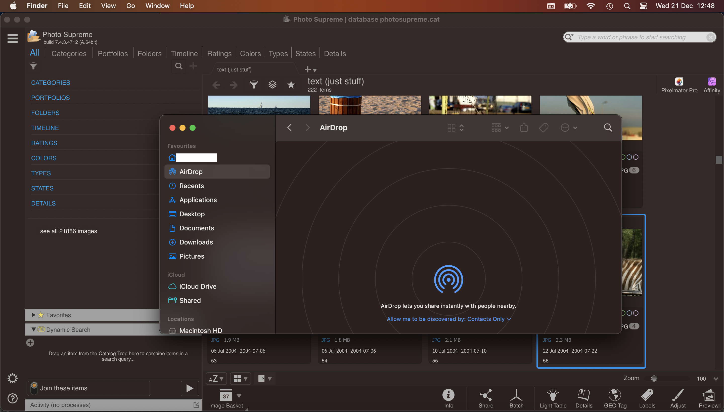Image resolution: width=724 pixels, height=412 pixels.
Task: Click the Finder tags icon
Action: [x=544, y=128]
